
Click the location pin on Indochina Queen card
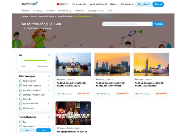[x=58, y=80]
